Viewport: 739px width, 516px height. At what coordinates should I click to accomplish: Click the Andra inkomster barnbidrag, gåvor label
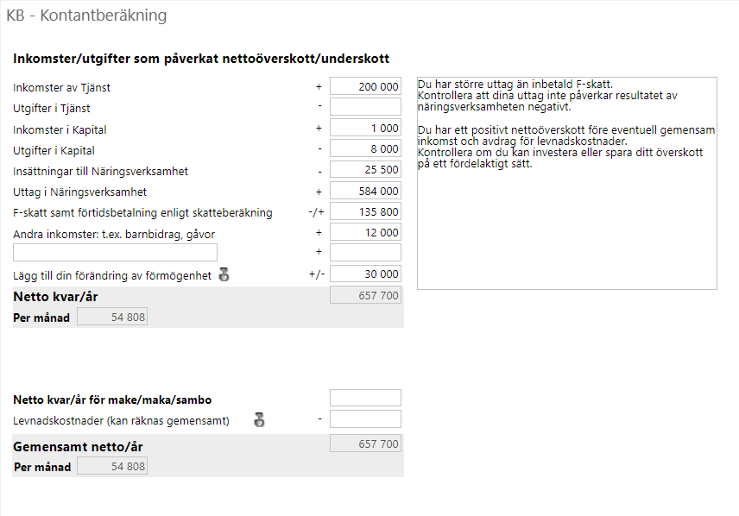(114, 234)
